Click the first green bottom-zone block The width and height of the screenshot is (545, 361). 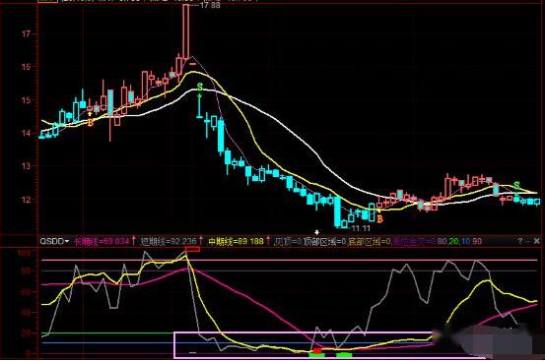tap(317, 355)
